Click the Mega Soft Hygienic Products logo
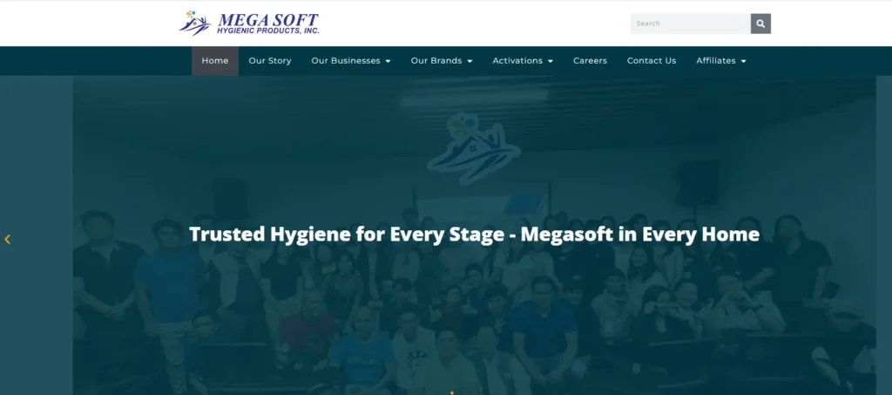The width and height of the screenshot is (892, 395). [249, 24]
